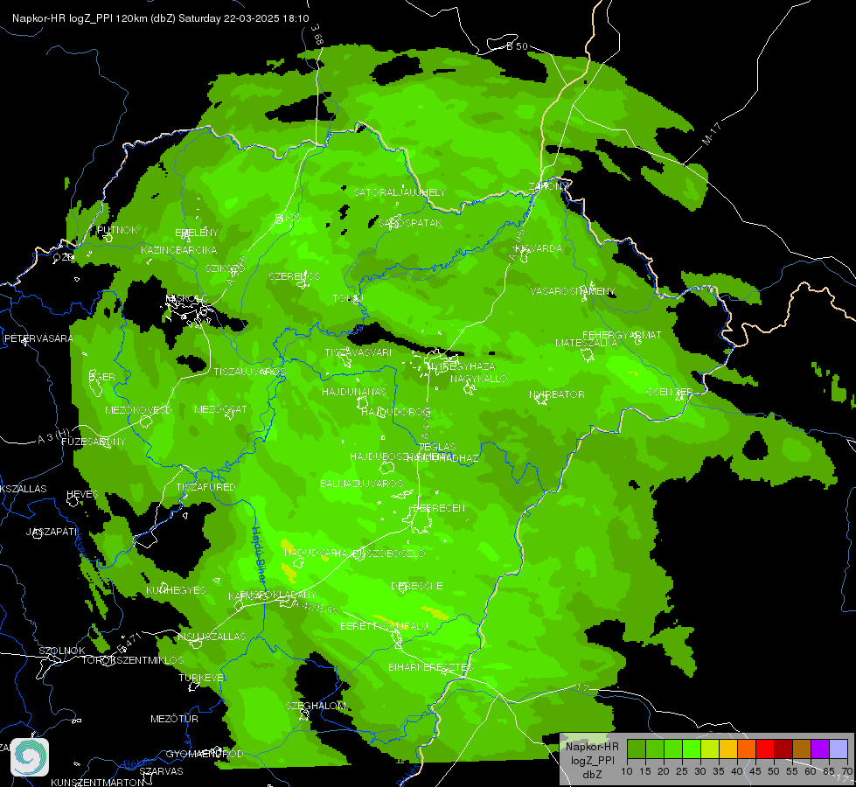
Task: Select the MATESZALKA label
Action: 587,343
